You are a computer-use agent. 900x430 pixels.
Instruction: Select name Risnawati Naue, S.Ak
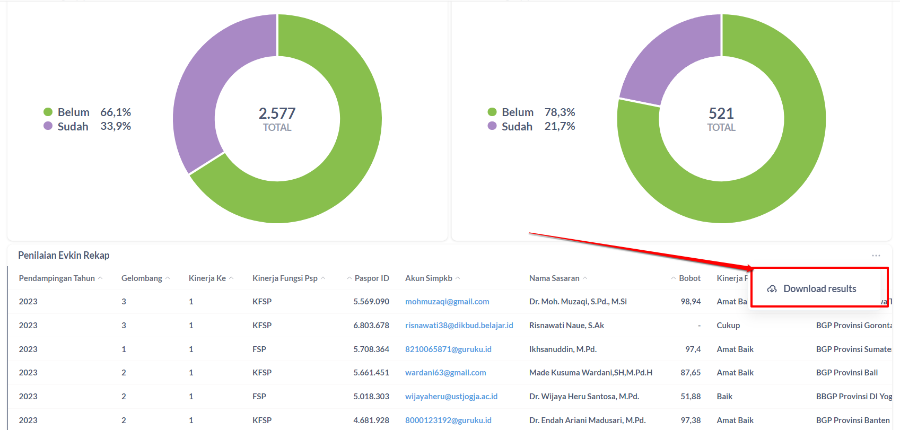[x=566, y=326]
